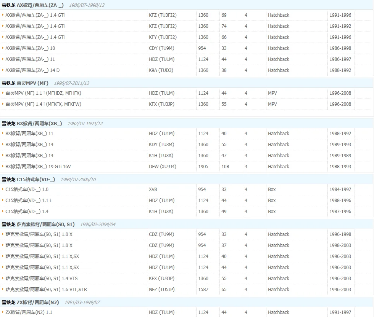This screenshot has height=317, width=374.
Task: Open the ZX掀背/两厢车(N2) 1.1 model
Action: [x=29, y=312]
